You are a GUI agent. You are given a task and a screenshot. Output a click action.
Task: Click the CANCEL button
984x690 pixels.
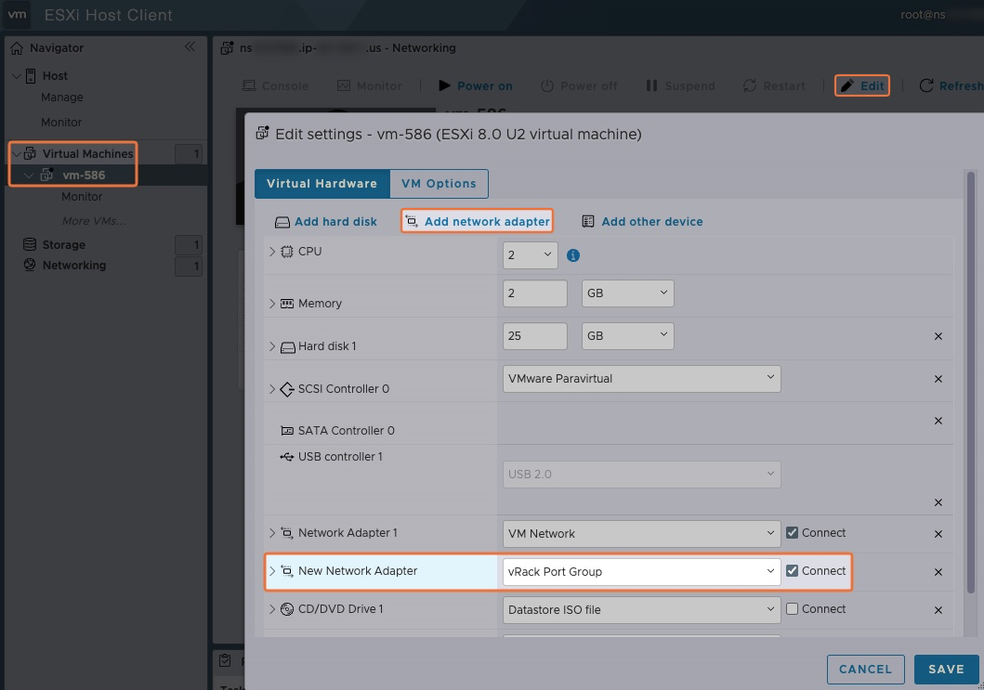tap(865, 670)
